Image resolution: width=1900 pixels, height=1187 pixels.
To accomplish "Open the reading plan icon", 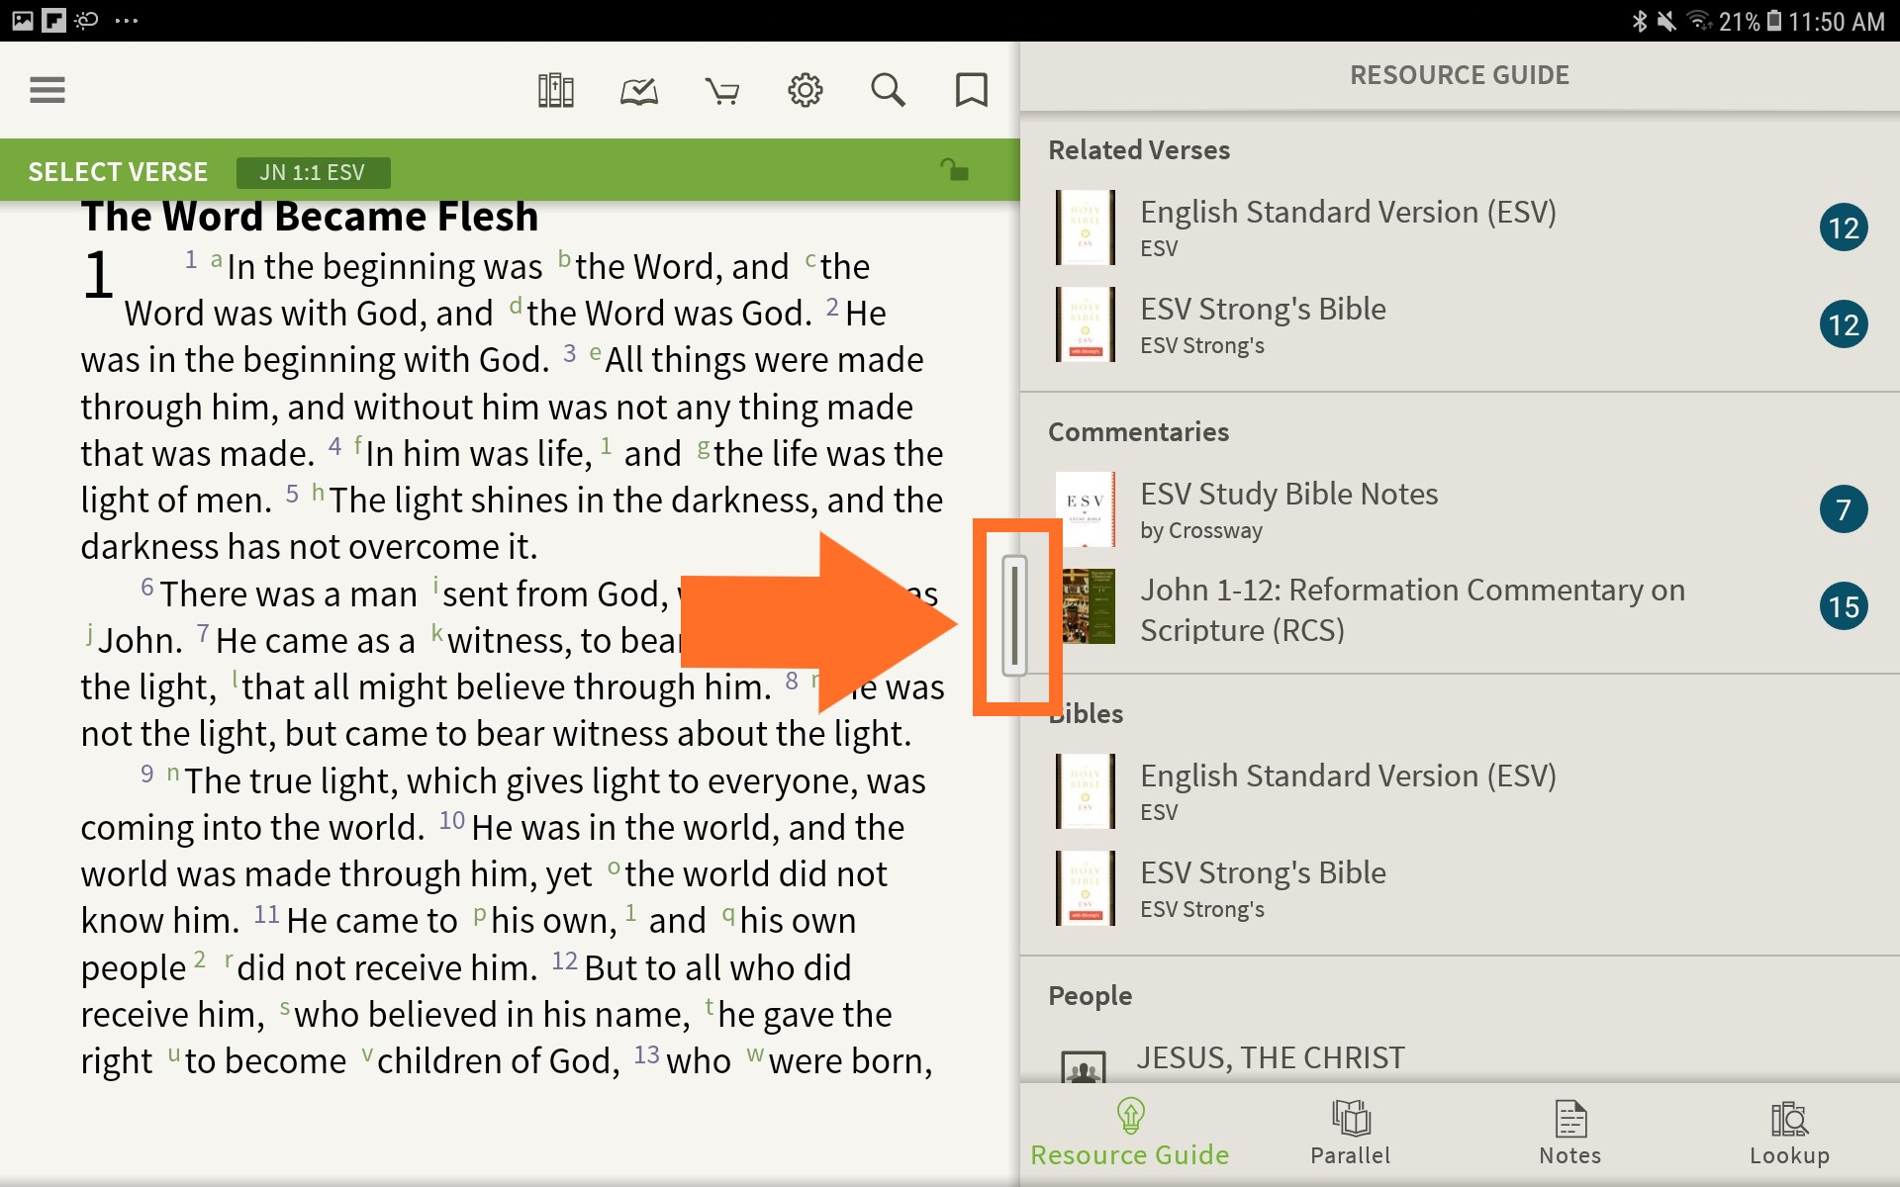I will coord(639,91).
